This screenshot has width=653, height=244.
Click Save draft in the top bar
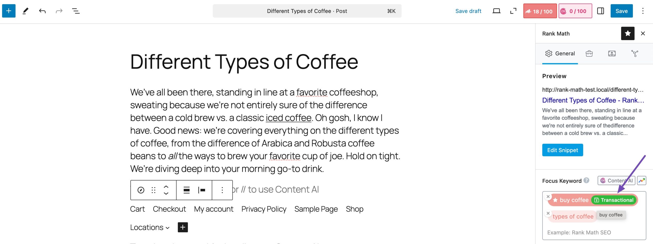tap(468, 11)
